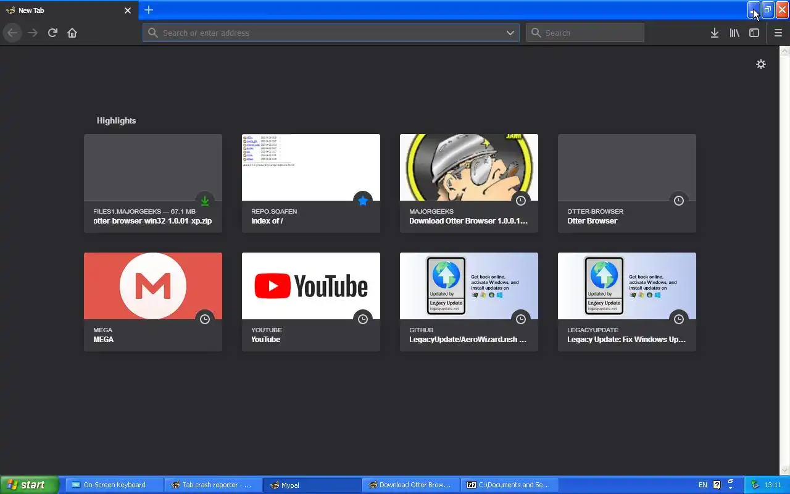The image size is (790, 494).
Task: Switch to On-Screen Keyboard in taskbar
Action: coord(115,485)
